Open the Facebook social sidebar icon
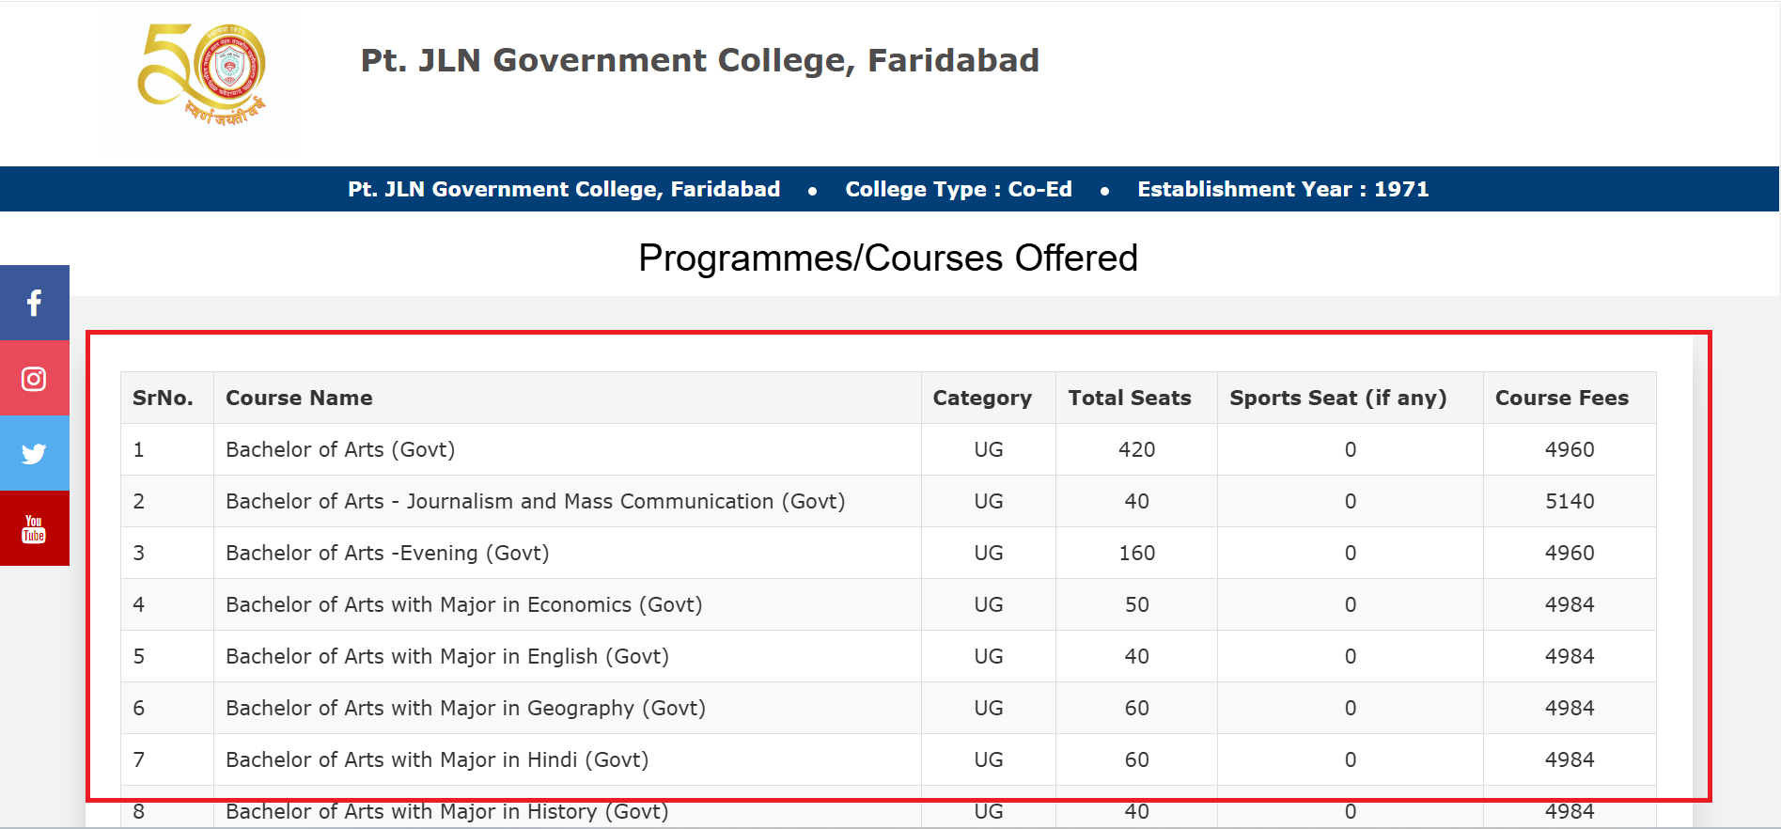 34,303
